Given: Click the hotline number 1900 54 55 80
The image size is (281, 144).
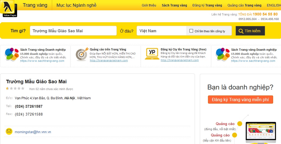Looking at the screenshot, I should point(265,14).
